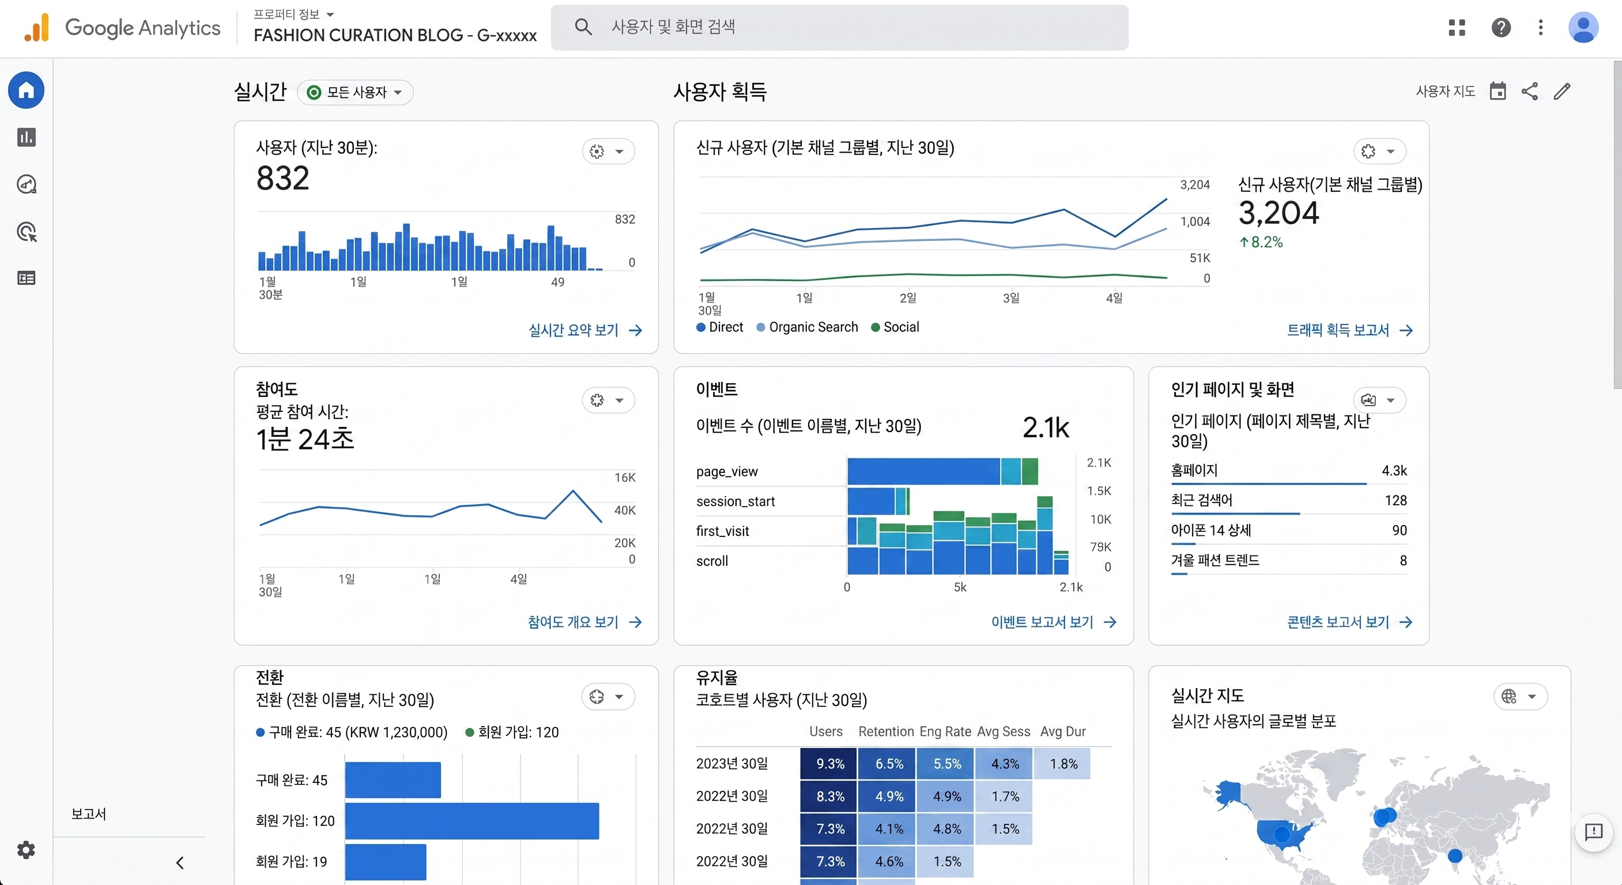The width and height of the screenshot is (1622, 885).
Task: Click the 2023년 30일 cohort row label
Action: pyautogui.click(x=731, y=763)
